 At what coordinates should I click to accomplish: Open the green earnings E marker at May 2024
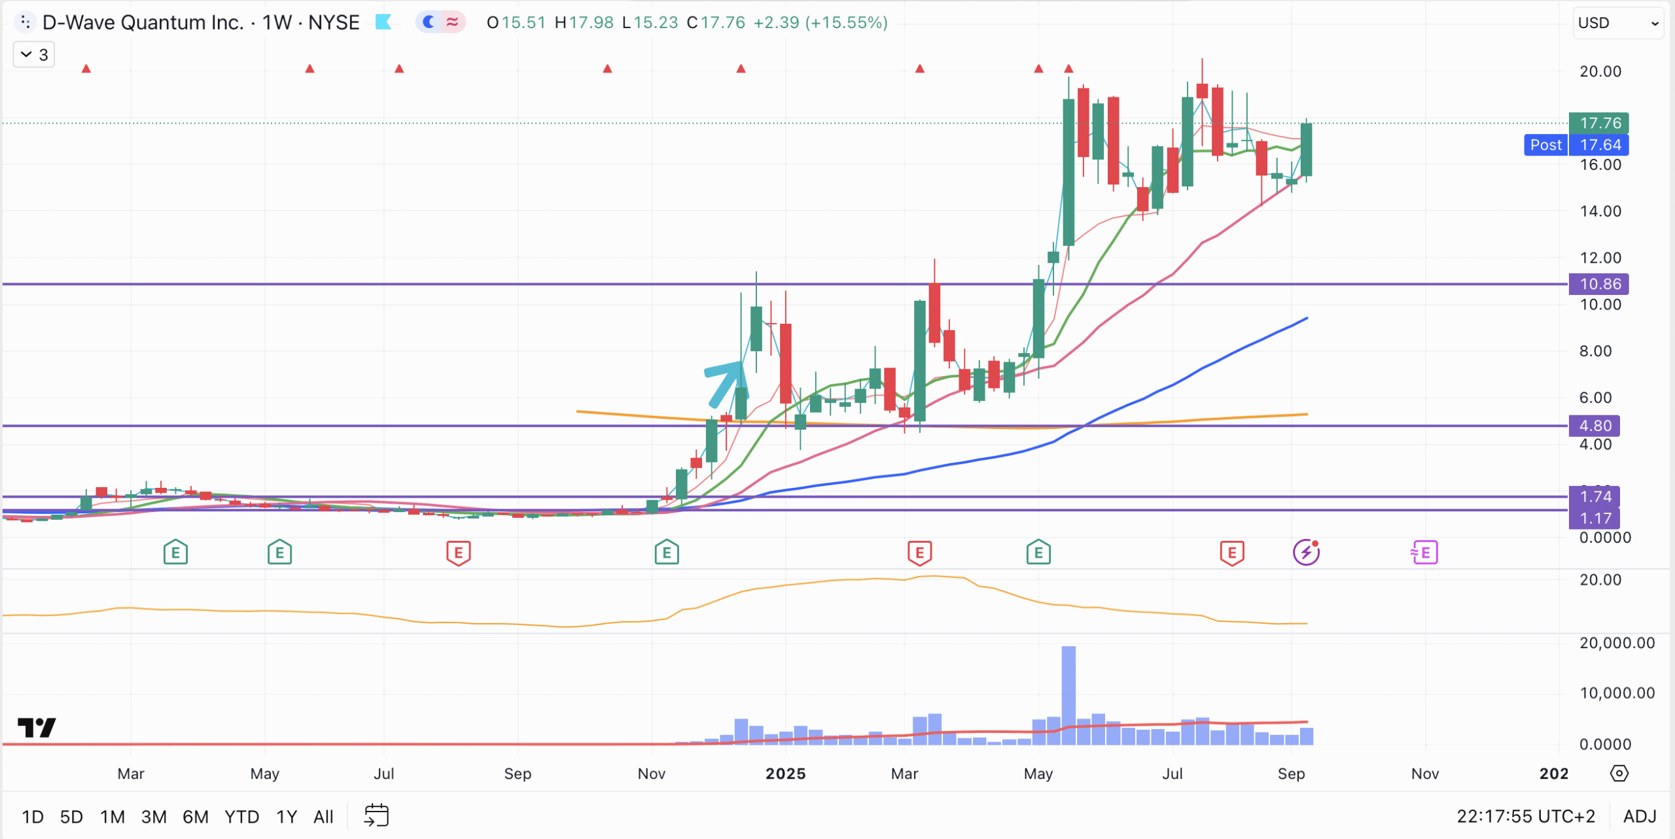coord(279,553)
